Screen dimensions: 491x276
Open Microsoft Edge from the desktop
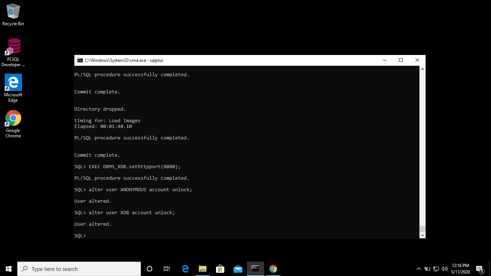pyautogui.click(x=13, y=83)
